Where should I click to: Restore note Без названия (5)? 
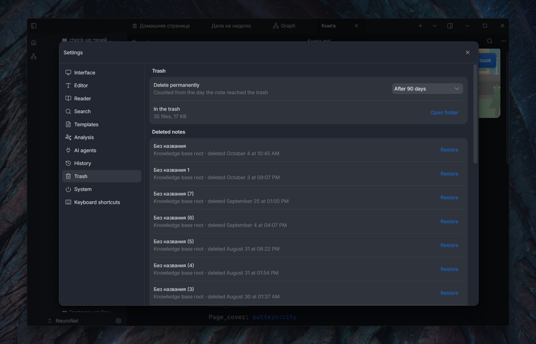[x=449, y=245]
